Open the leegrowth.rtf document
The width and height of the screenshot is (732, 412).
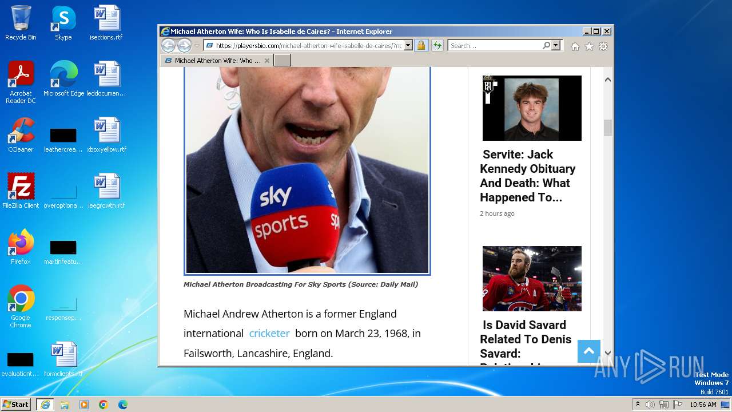(x=106, y=191)
